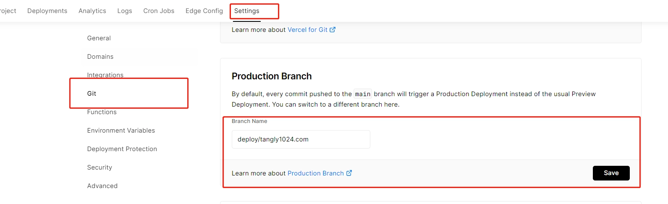Open the Functions settings section
The width and height of the screenshot is (668, 204).
pos(102,112)
